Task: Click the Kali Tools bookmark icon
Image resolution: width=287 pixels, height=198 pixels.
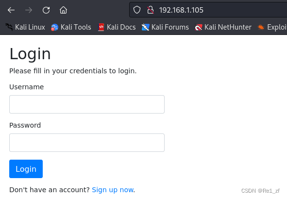Action: (54, 27)
